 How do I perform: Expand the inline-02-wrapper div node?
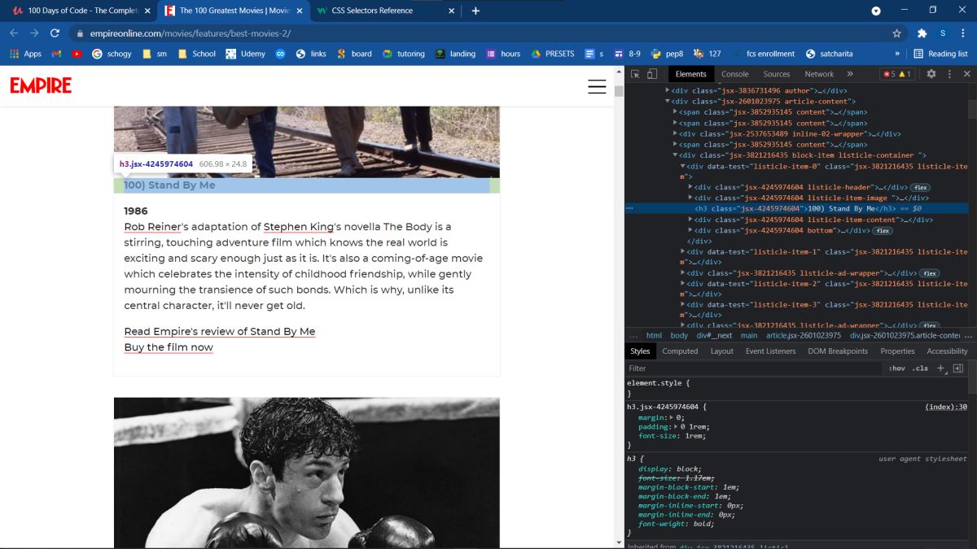pos(675,133)
